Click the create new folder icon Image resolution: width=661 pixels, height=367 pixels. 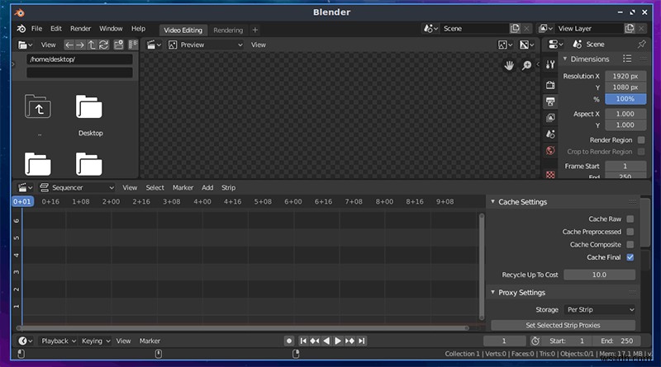118,45
